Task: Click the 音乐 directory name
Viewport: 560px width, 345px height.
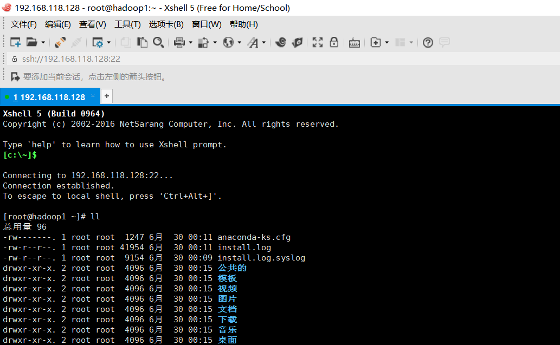Action: [227, 330]
